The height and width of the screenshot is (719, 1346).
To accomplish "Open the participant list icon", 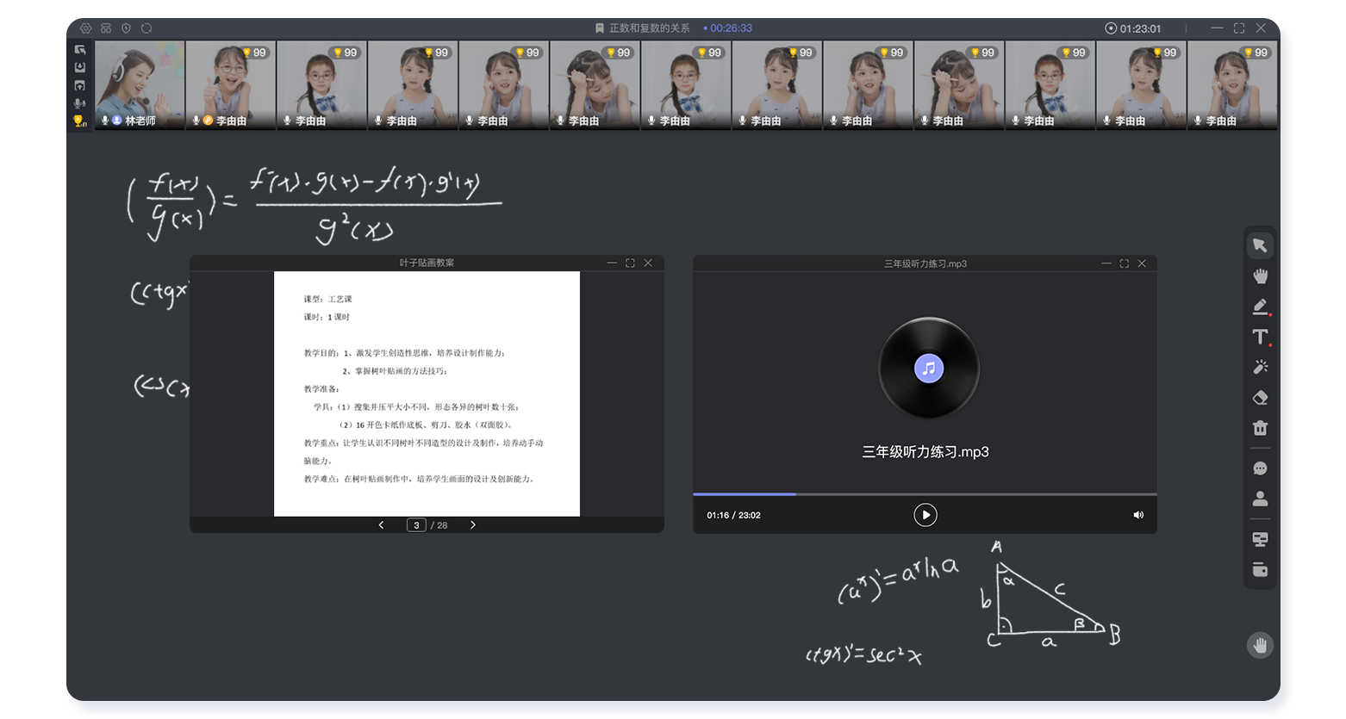I will tap(1260, 499).
